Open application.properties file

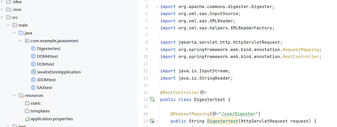point(52,119)
